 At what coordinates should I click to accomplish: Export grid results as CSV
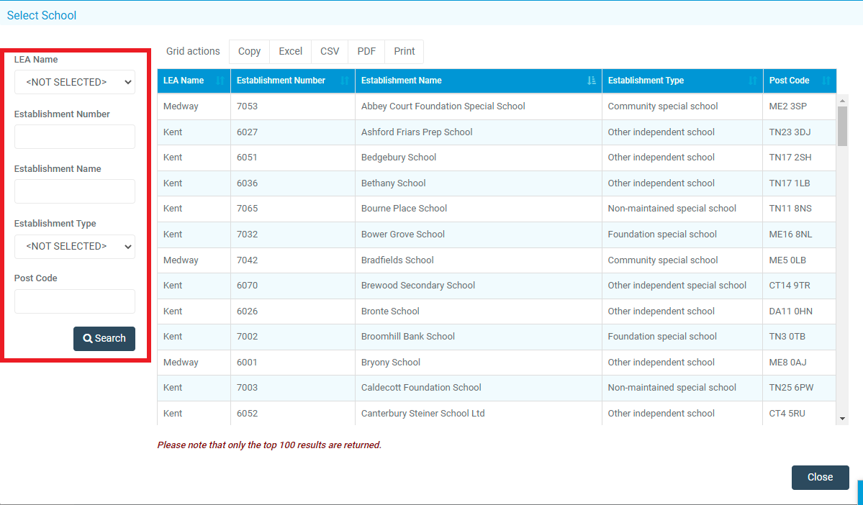(329, 51)
